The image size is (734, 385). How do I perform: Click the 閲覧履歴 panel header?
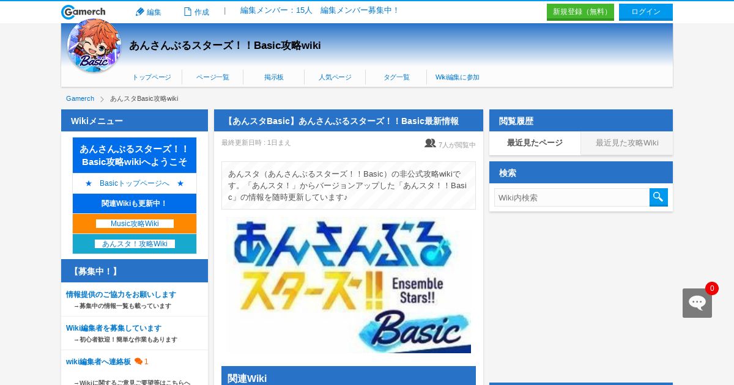pos(581,120)
